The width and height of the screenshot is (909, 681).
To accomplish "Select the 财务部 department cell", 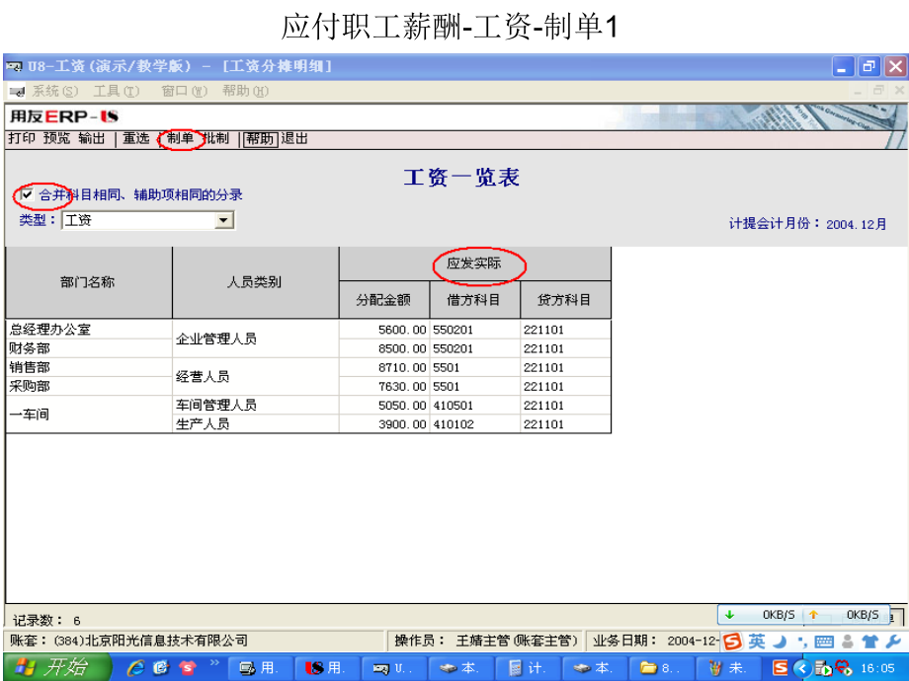I will 89,348.
